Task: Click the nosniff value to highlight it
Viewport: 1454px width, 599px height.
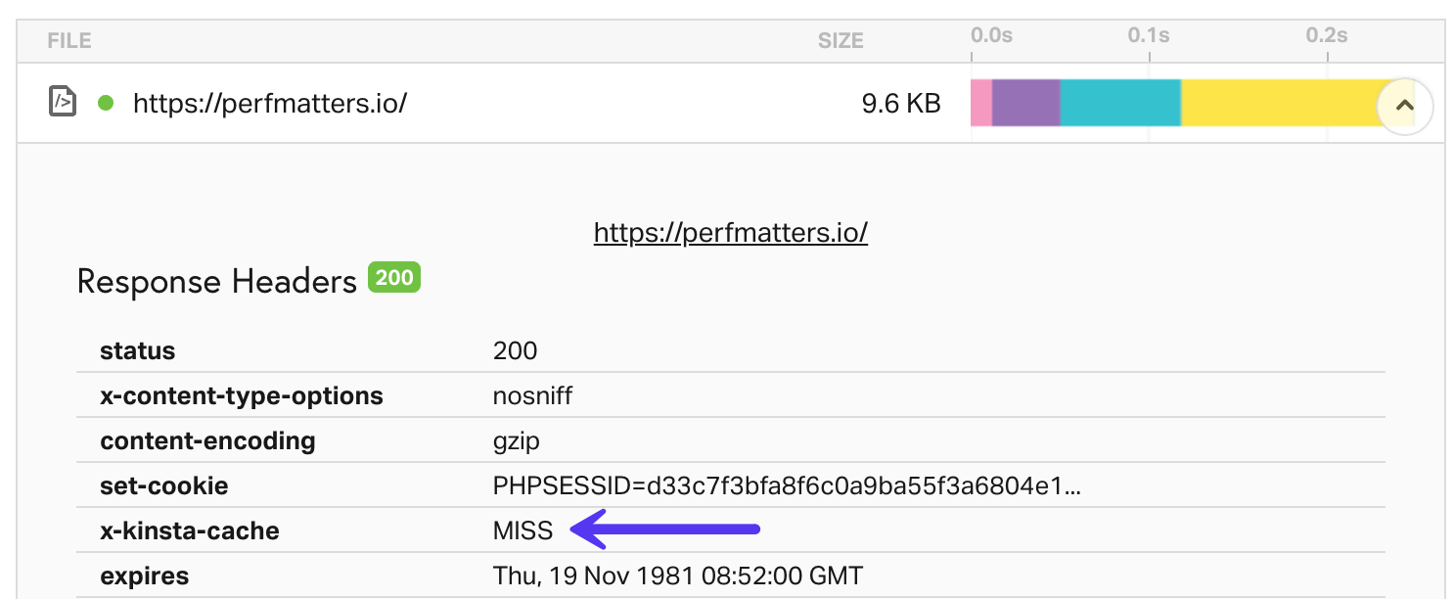Action: pyautogui.click(x=531, y=395)
